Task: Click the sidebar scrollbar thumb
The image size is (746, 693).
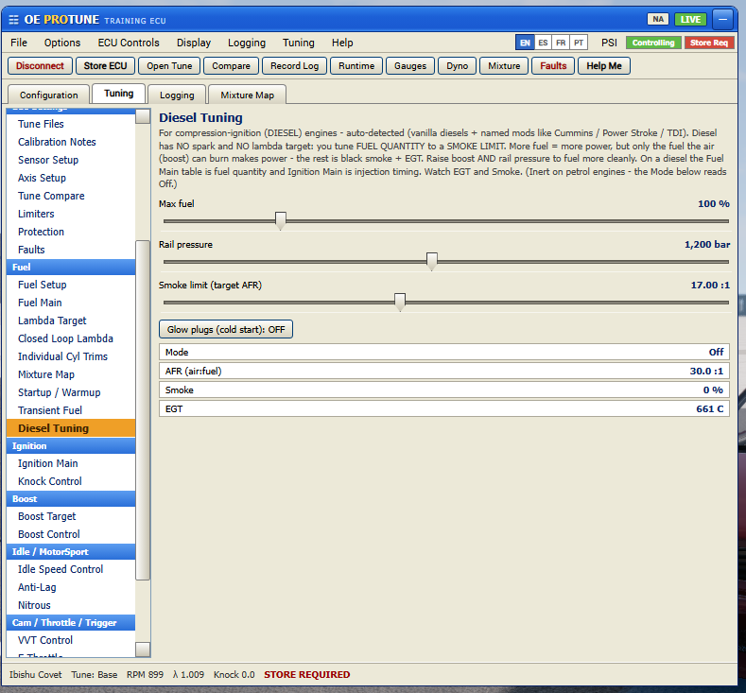Action: coord(143,410)
